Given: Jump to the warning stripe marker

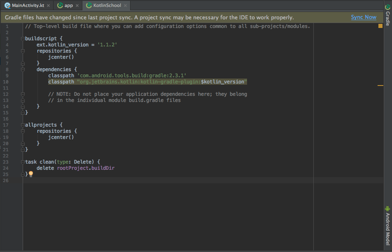Looking at the screenshot, I should [x=380, y=86].
